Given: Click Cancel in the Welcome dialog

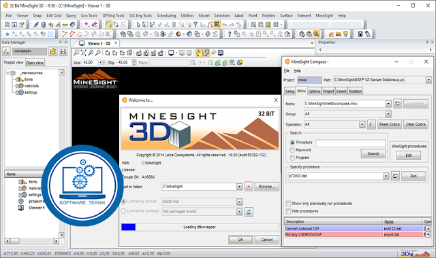Looking at the screenshot, I should [266, 240].
